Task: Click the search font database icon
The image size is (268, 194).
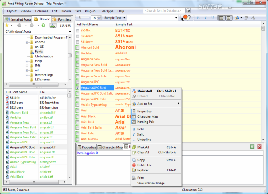Action: point(188,10)
